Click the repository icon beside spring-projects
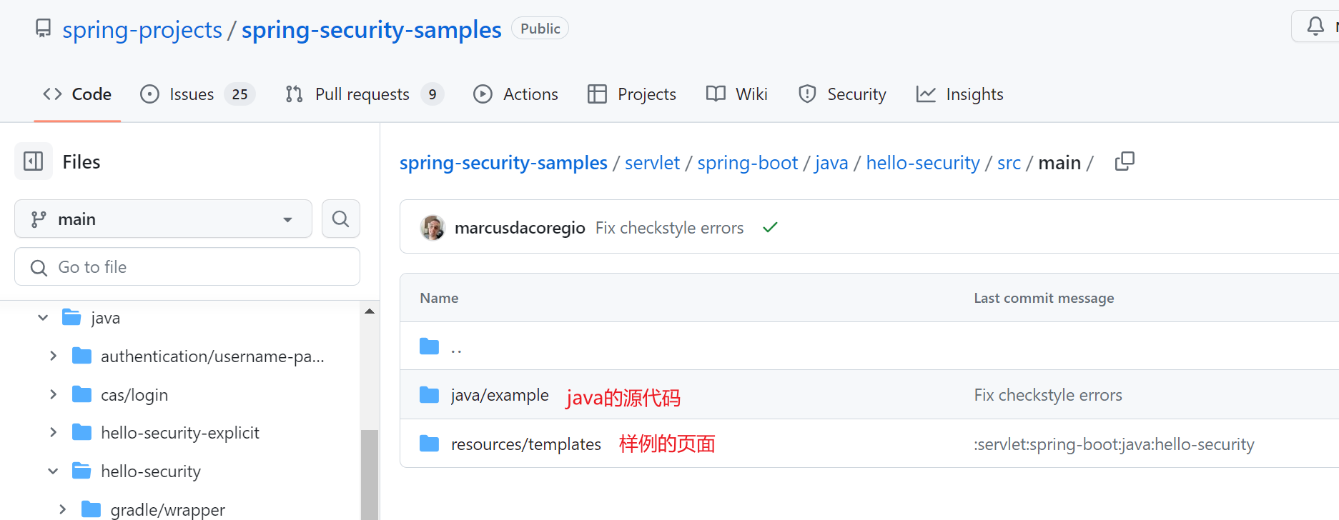The width and height of the screenshot is (1339, 520). coord(44,29)
